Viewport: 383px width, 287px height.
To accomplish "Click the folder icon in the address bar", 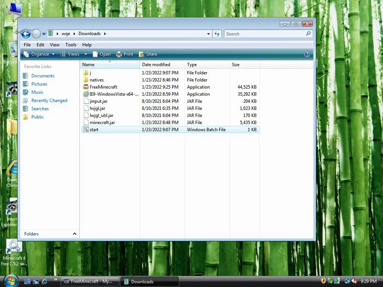I will (x=50, y=33).
